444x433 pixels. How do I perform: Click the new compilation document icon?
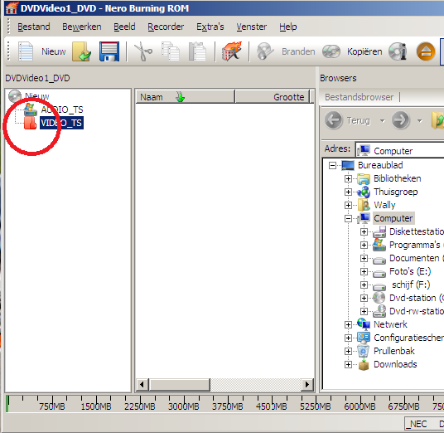[x=26, y=51]
